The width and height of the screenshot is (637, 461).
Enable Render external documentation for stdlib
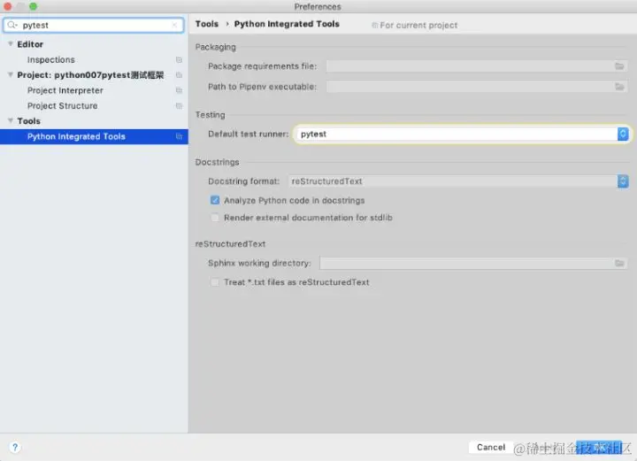click(x=215, y=218)
